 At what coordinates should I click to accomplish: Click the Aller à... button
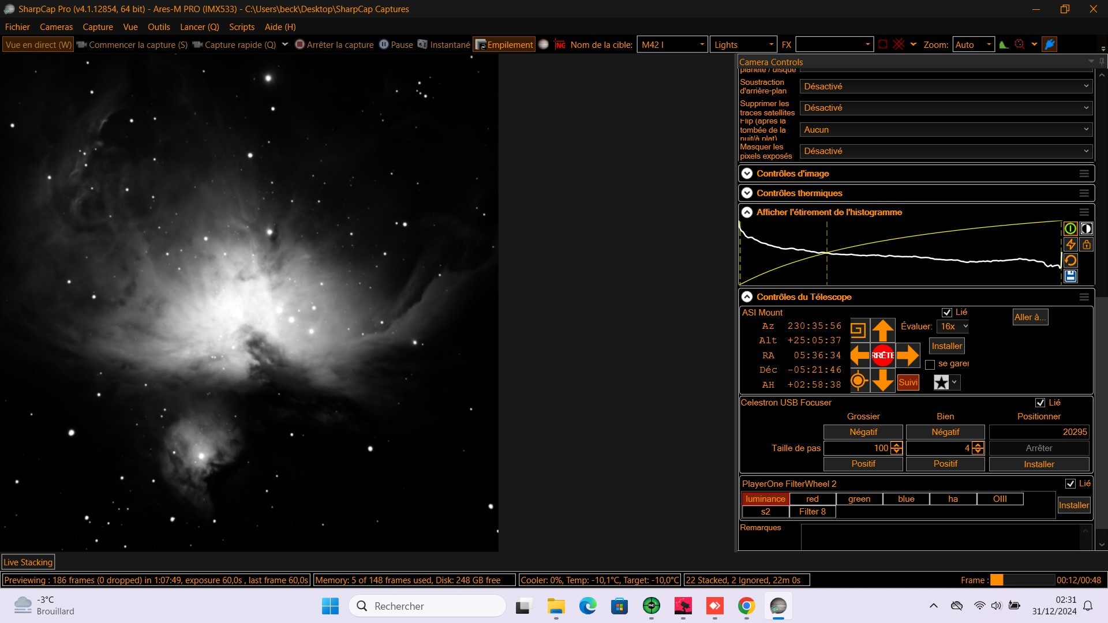(x=1030, y=317)
